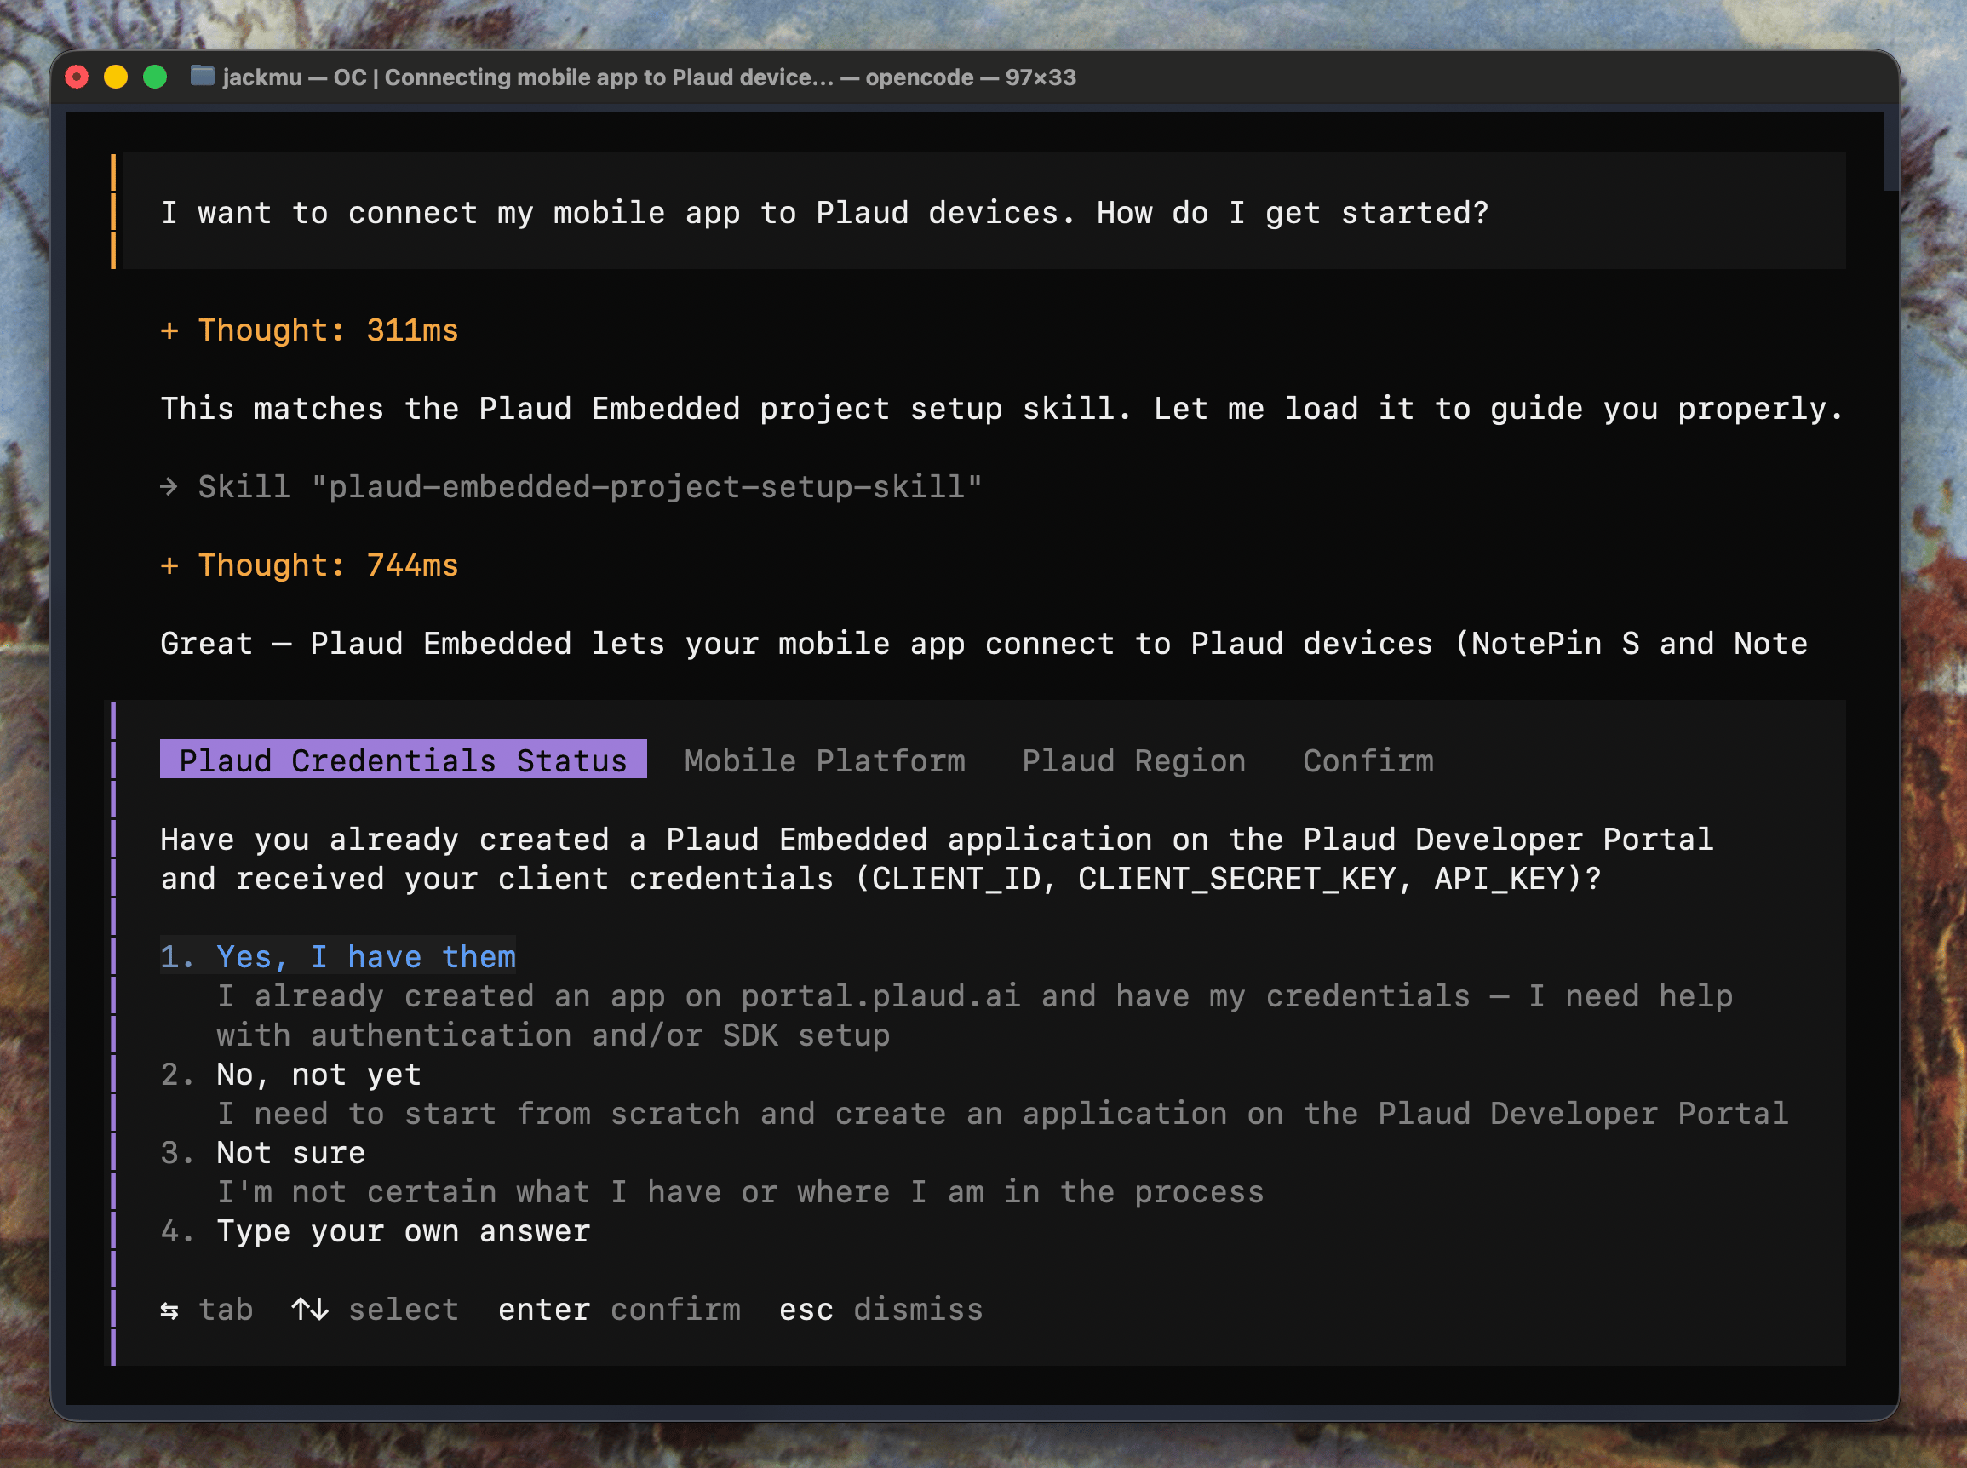Viewport: 1967px width, 1468px height.
Task: Maximize the terminal window with green button
Action: pos(156,77)
